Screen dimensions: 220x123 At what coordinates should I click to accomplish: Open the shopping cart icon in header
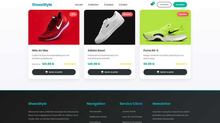tap(152, 5)
